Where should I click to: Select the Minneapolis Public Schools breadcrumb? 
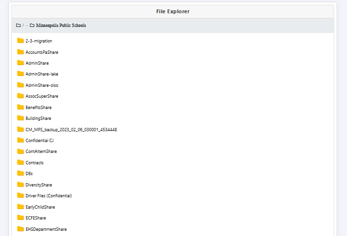[61, 25]
